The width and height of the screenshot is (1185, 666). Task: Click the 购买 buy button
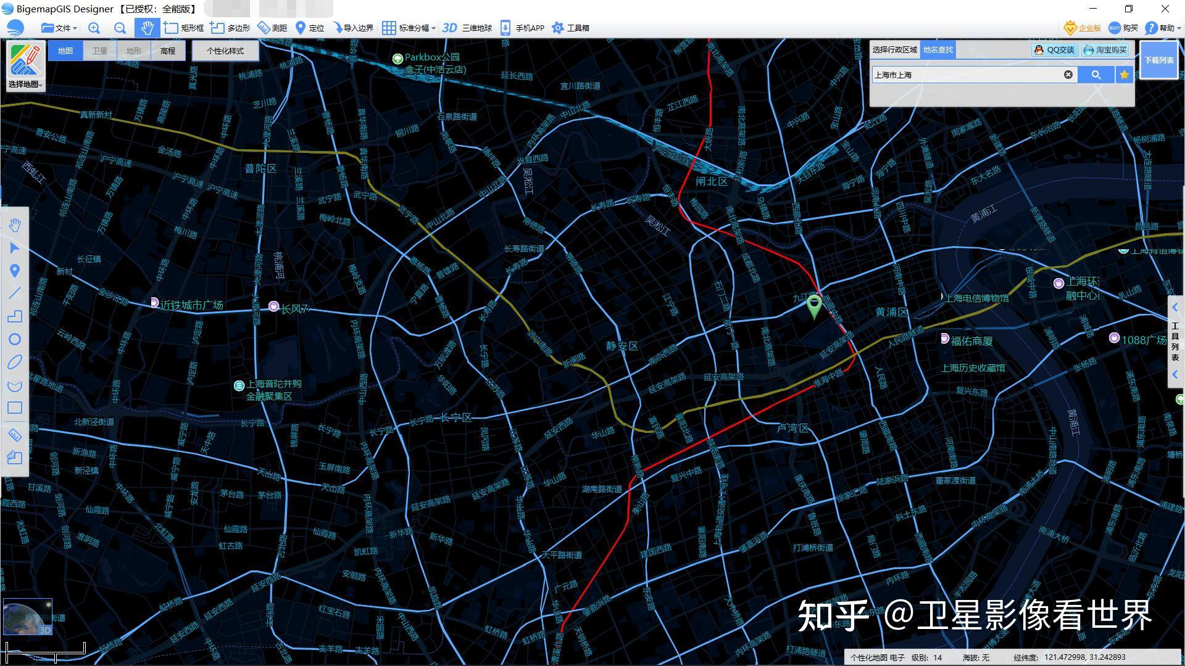click(1123, 28)
